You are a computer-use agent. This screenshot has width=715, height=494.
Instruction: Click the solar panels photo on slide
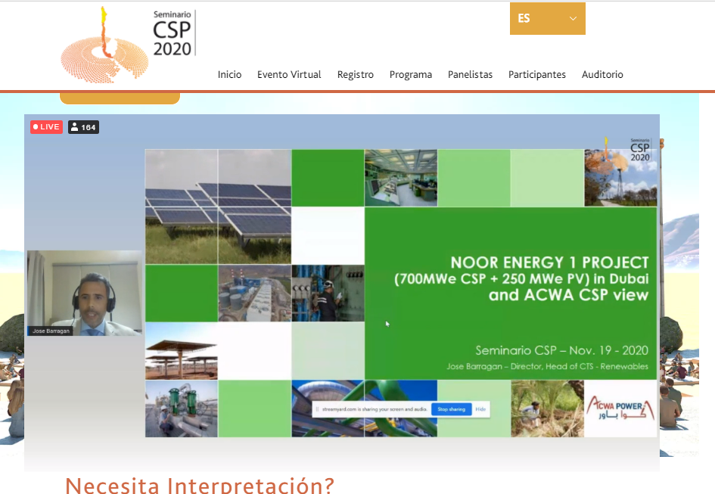click(218, 207)
